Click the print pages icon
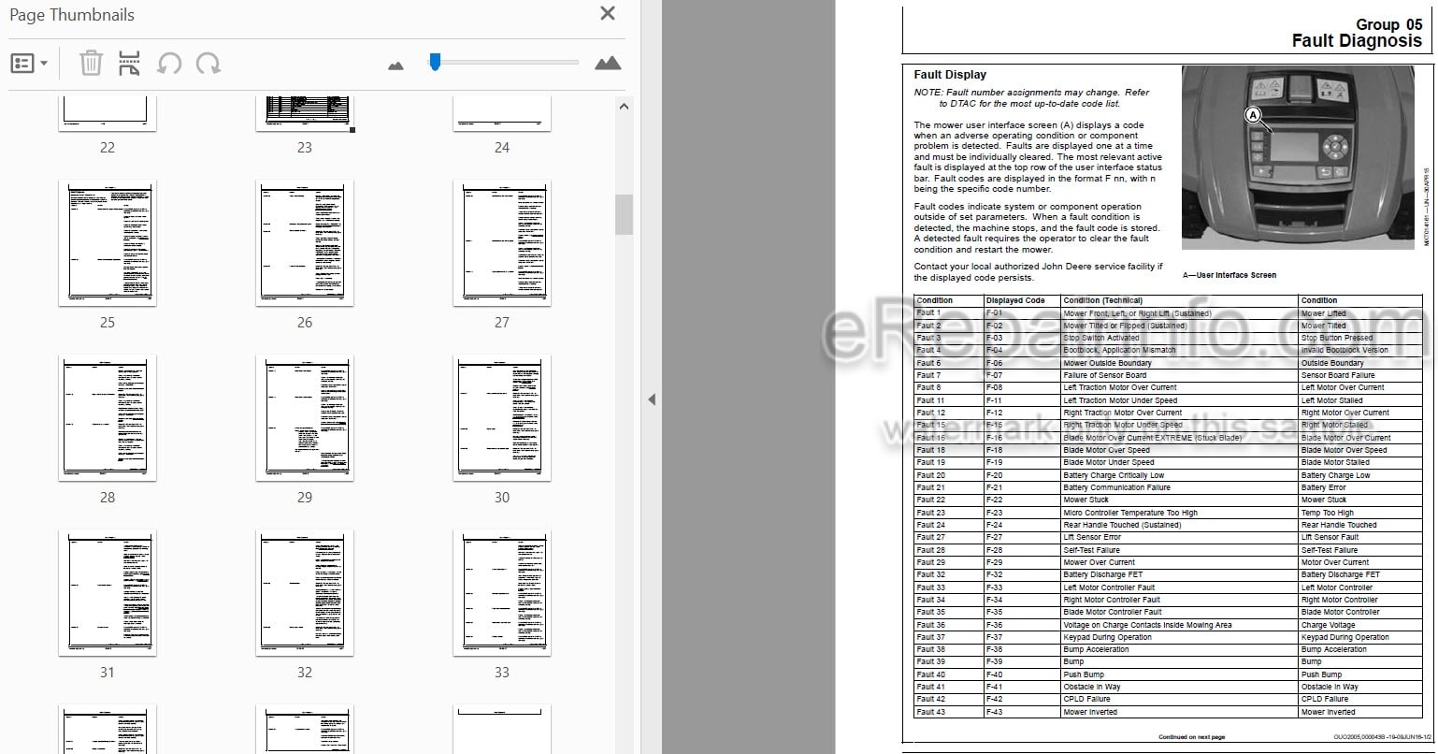Image resolution: width=1438 pixels, height=754 pixels. [x=130, y=64]
